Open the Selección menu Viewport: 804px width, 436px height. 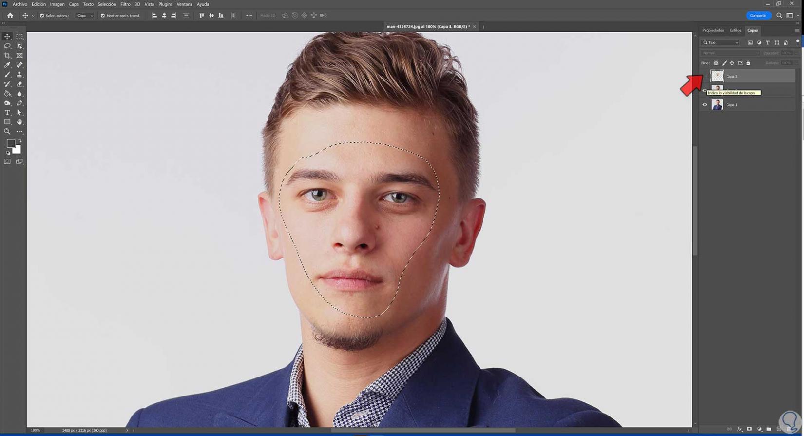click(x=107, y=4)
